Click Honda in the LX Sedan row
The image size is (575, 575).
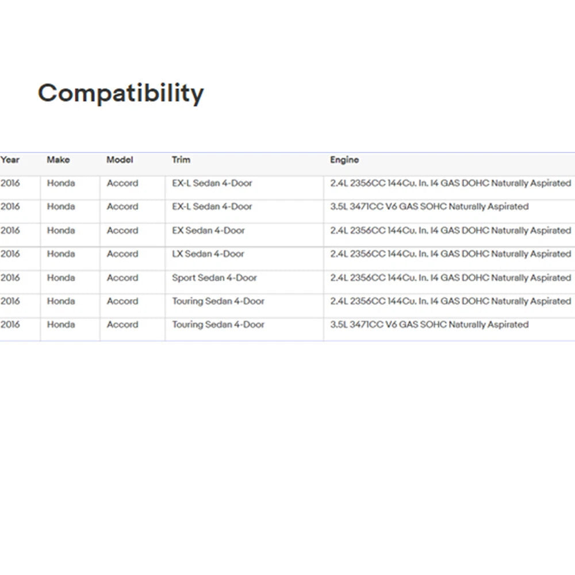(x=61, y=254)
